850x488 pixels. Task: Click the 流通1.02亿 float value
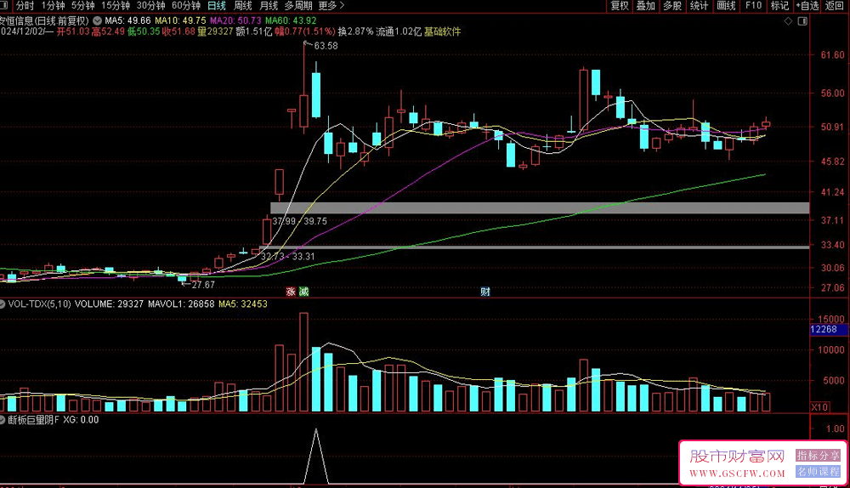point(399,31)
